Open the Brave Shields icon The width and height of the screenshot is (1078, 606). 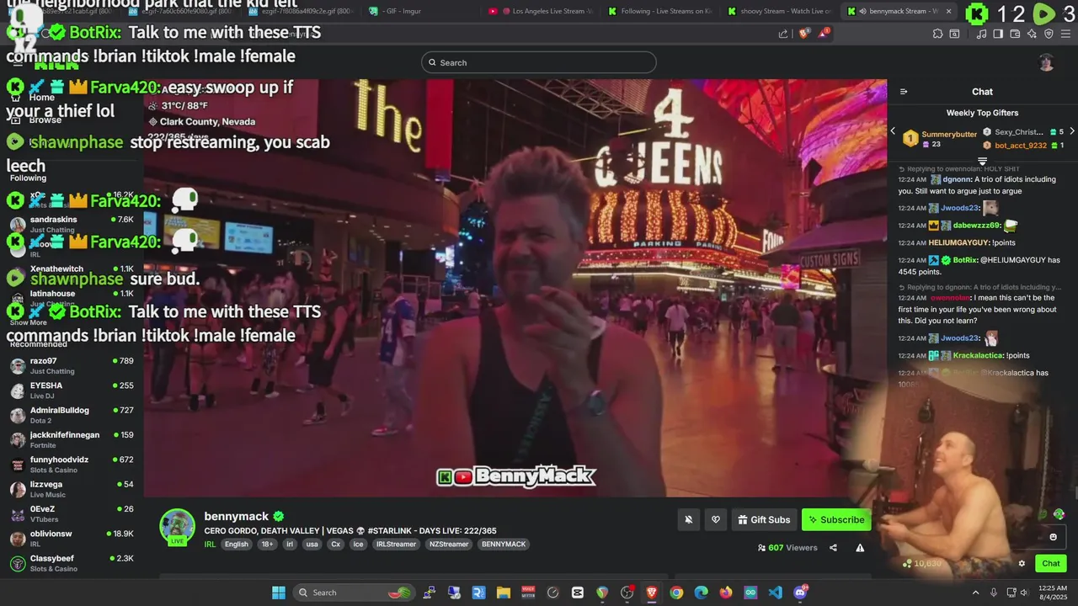803,34
